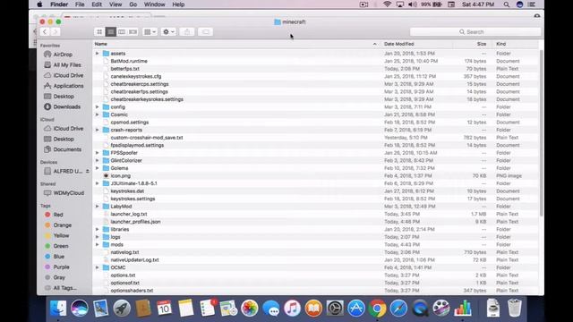Open Numbers from the Dock

tap(463, 308)
